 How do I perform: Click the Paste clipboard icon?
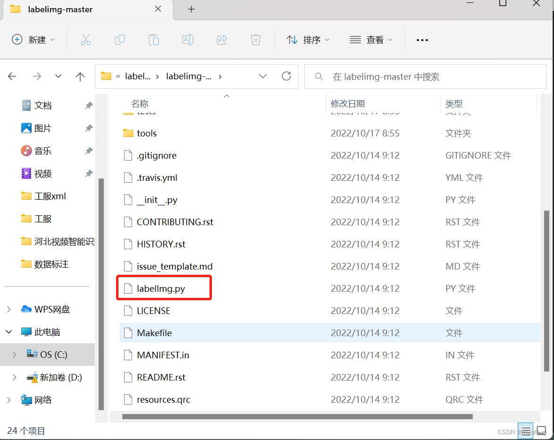[x=154, y=40]
